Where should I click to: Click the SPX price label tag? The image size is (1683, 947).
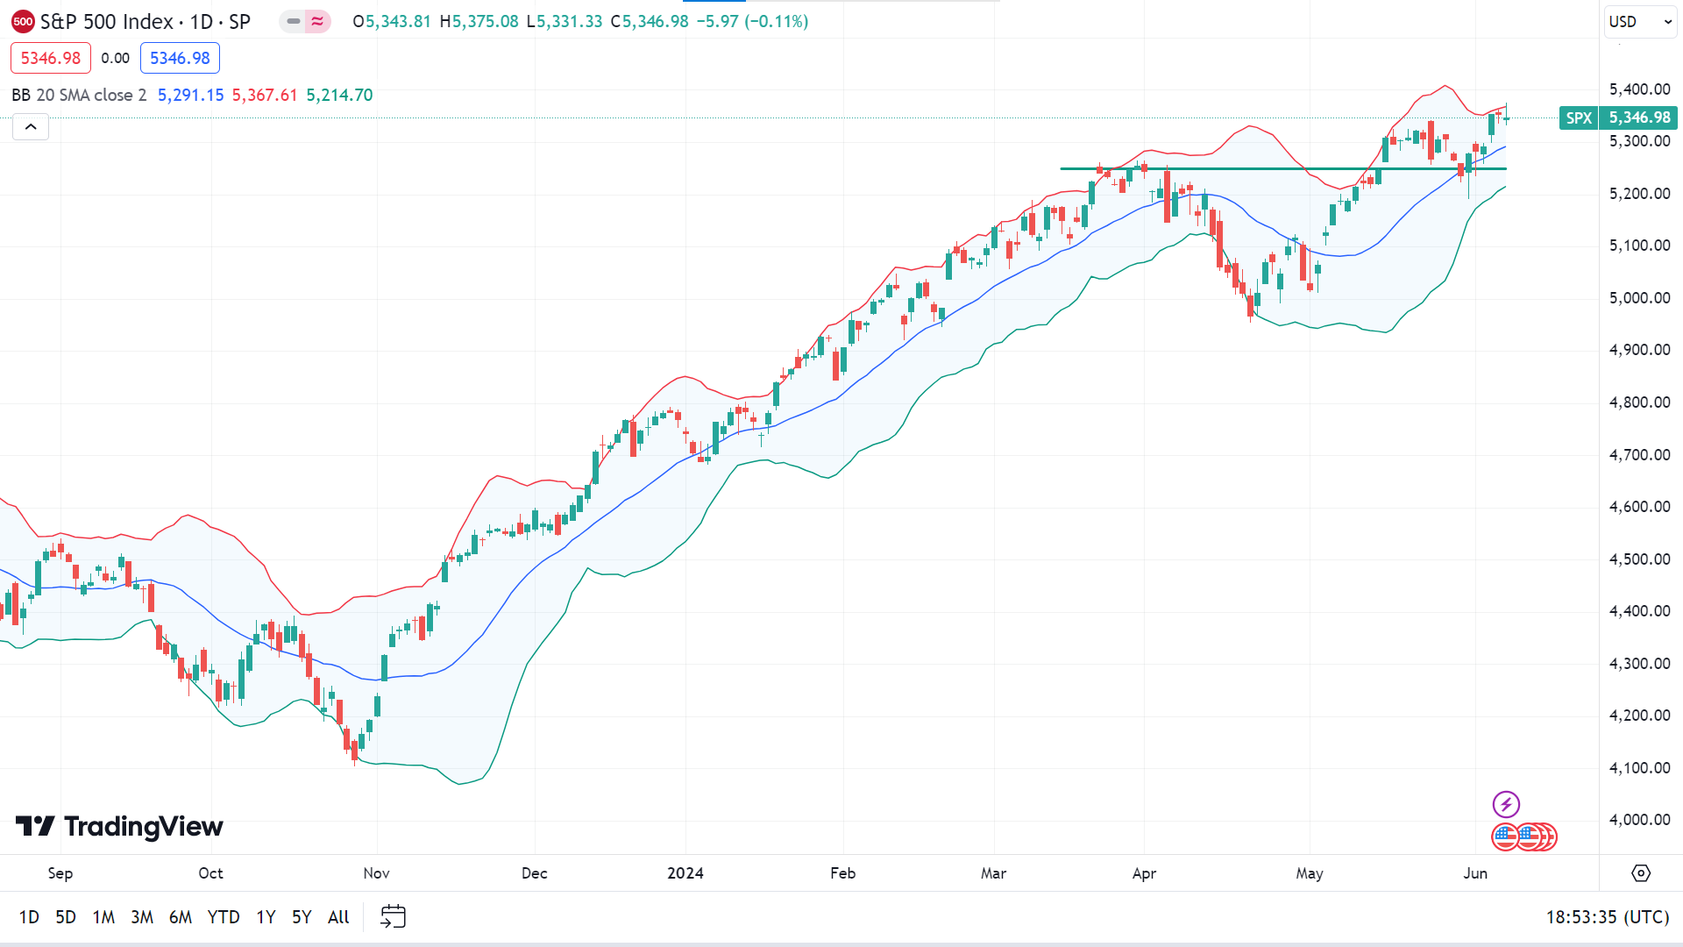[x=1579, y=117]
